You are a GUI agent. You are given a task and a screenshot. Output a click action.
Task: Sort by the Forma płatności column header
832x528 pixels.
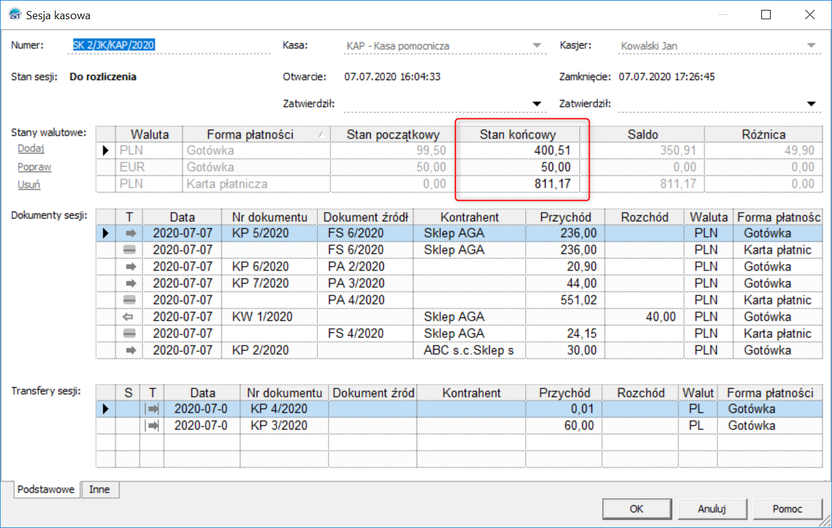click(x=250, y=134)
